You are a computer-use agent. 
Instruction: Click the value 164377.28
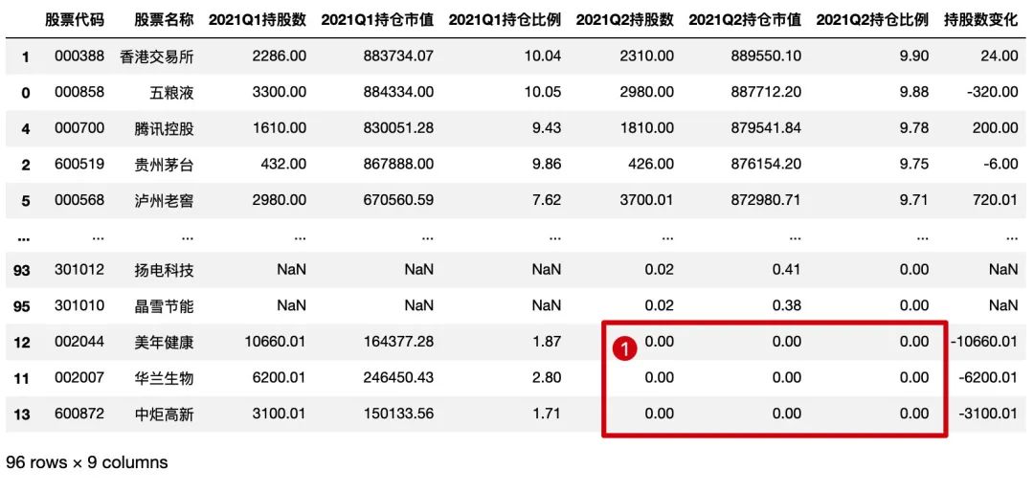398,342
